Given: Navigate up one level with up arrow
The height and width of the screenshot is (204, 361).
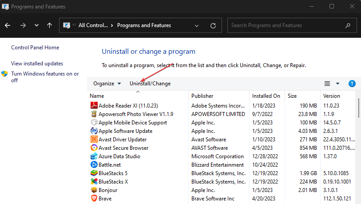Looking at the screenshot, I should point(49,25).
